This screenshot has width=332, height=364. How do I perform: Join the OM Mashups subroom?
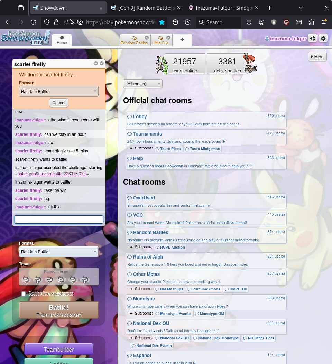(x=169, y=289)
